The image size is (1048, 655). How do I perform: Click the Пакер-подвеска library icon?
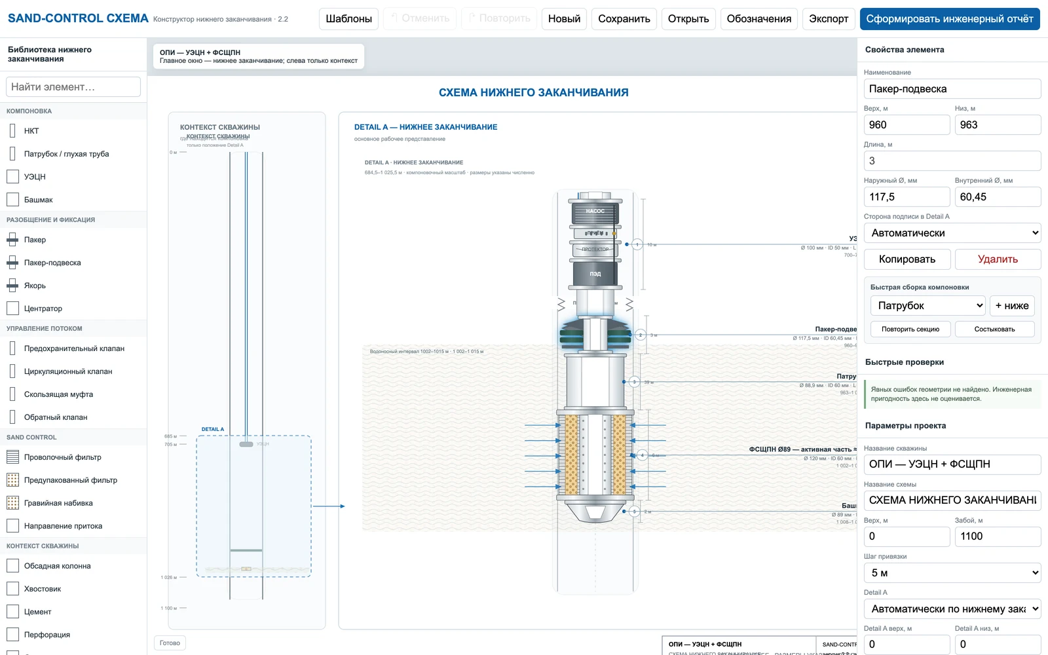pos(12,263)
